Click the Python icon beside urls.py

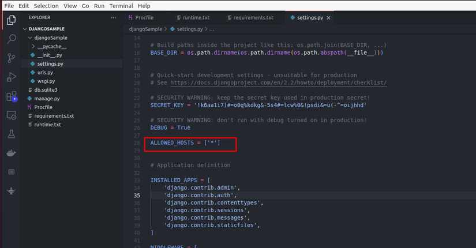point(32,73)
